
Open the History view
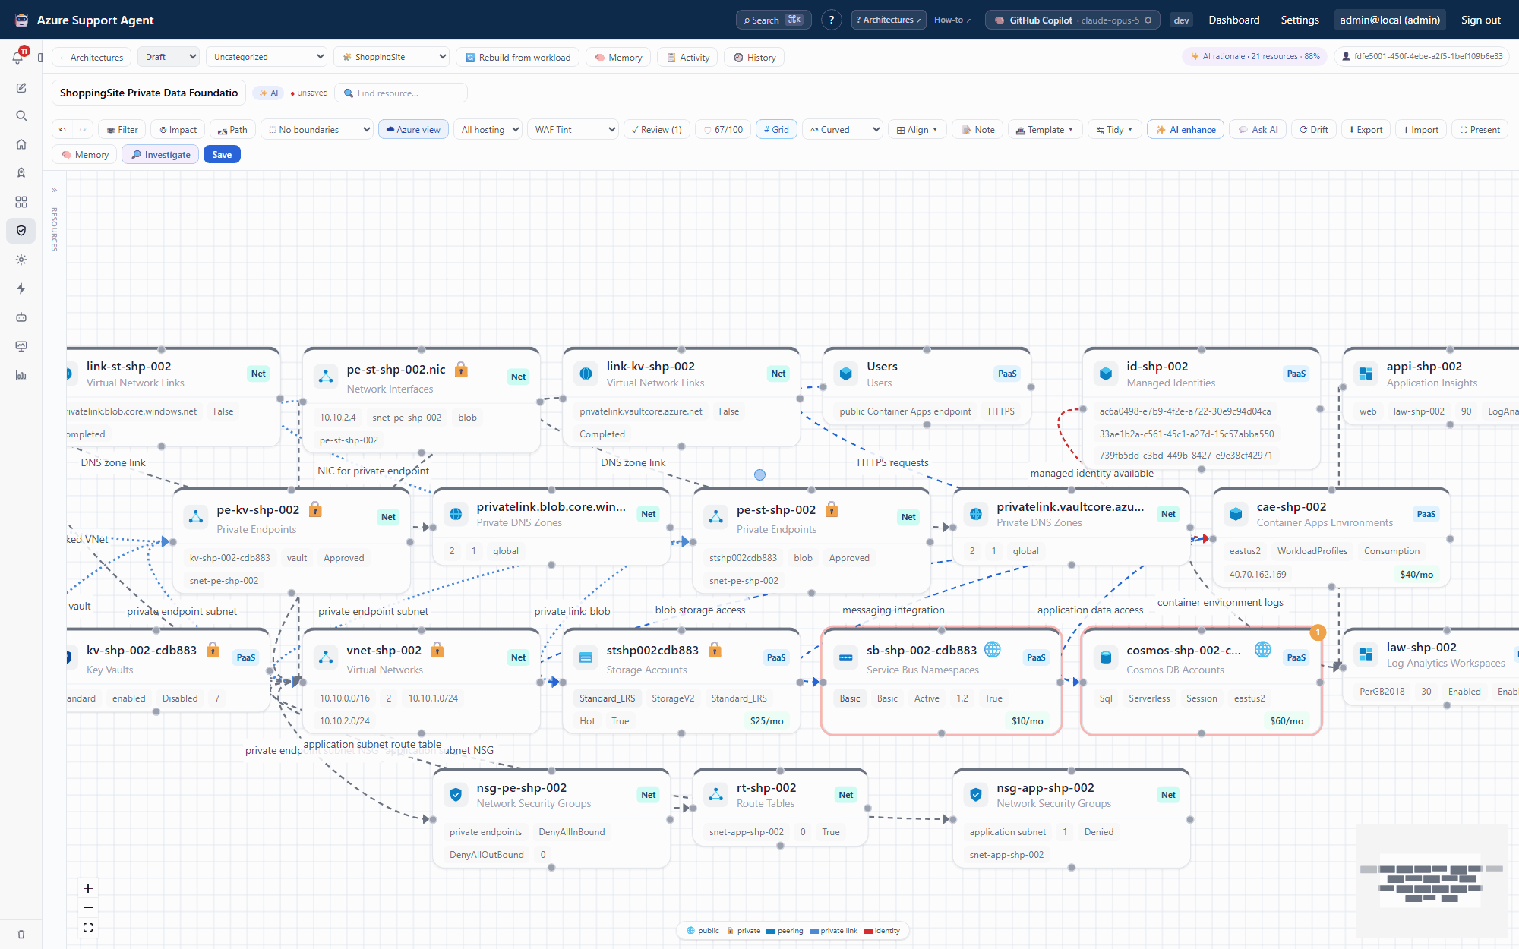click(754, 57)
